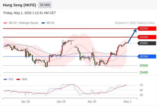Toggle the MA 20 + Bollinger Bands legend
157x106 pixels.
[21, 23]
